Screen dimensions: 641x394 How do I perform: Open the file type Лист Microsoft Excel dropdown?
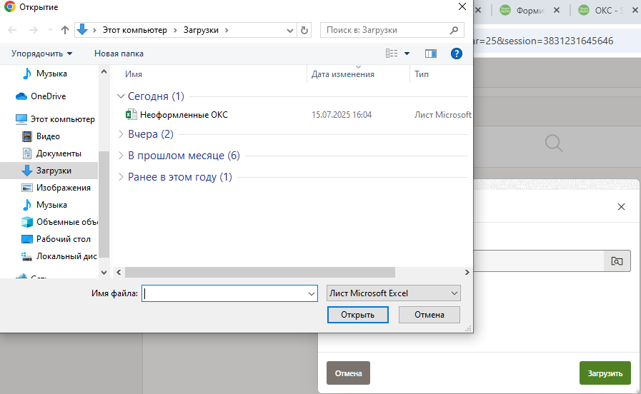[393, 293]
